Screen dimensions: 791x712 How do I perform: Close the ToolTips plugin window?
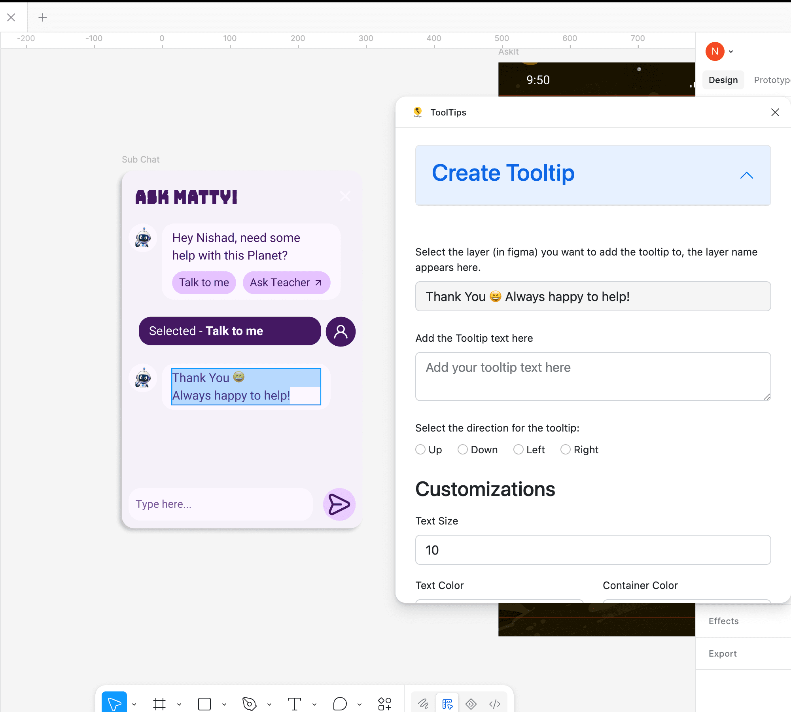(x=775, y=112)
